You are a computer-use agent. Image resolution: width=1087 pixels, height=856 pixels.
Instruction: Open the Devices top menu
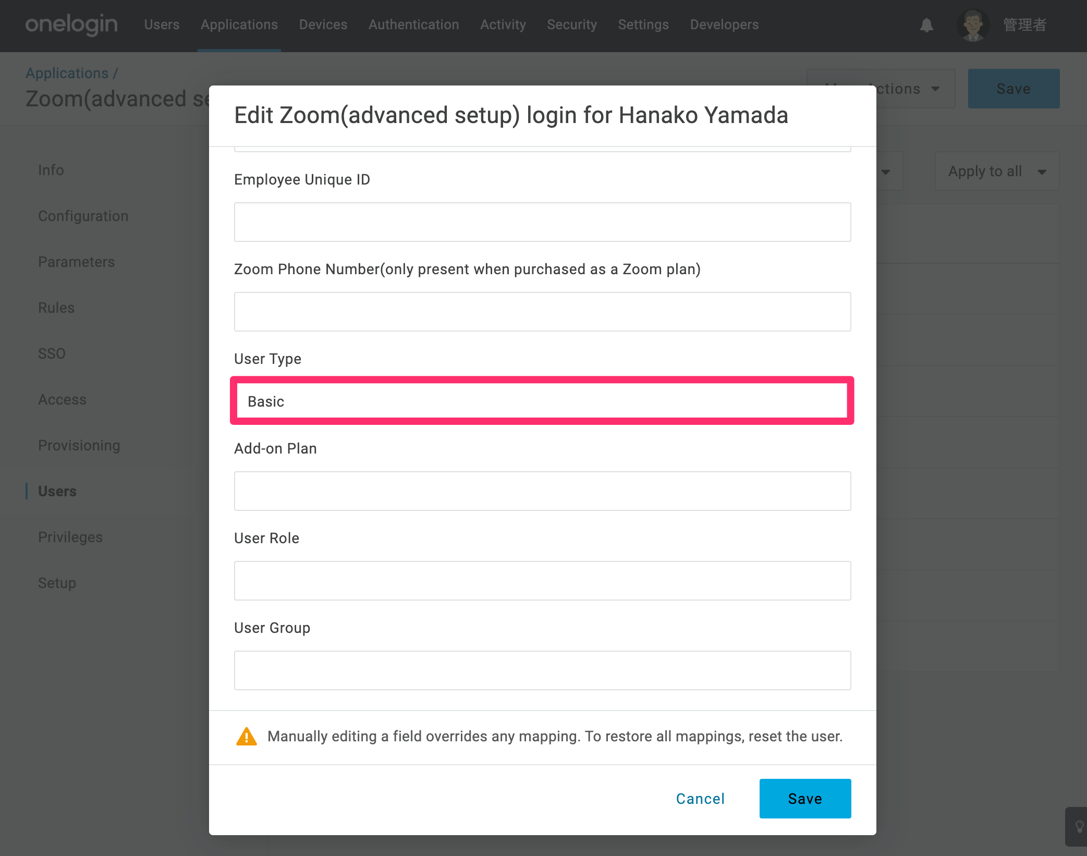[323, 25]
